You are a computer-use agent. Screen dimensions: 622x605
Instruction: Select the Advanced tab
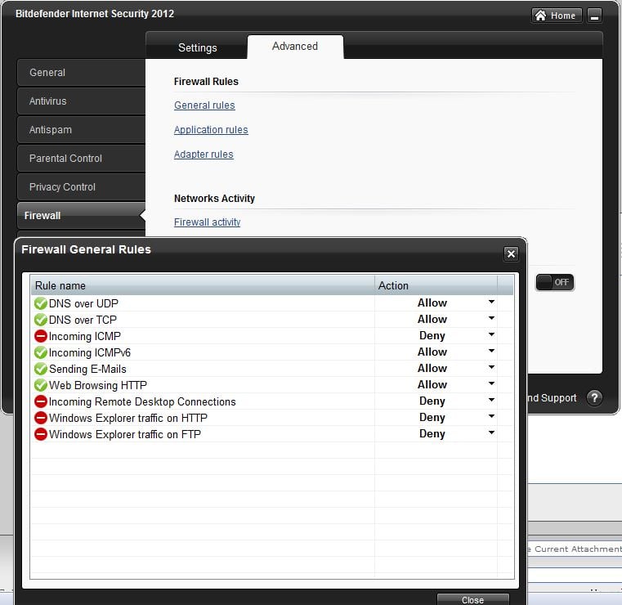coord(295,47)
